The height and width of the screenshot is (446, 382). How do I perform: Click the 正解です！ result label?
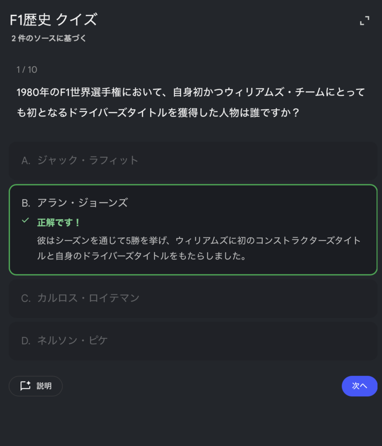click(59, 223)
